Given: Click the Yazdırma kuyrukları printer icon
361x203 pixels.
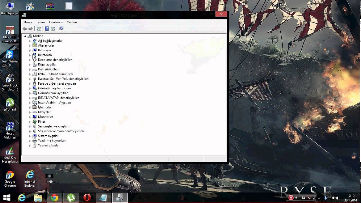Looking at the screenshot, I should (34, 140).
